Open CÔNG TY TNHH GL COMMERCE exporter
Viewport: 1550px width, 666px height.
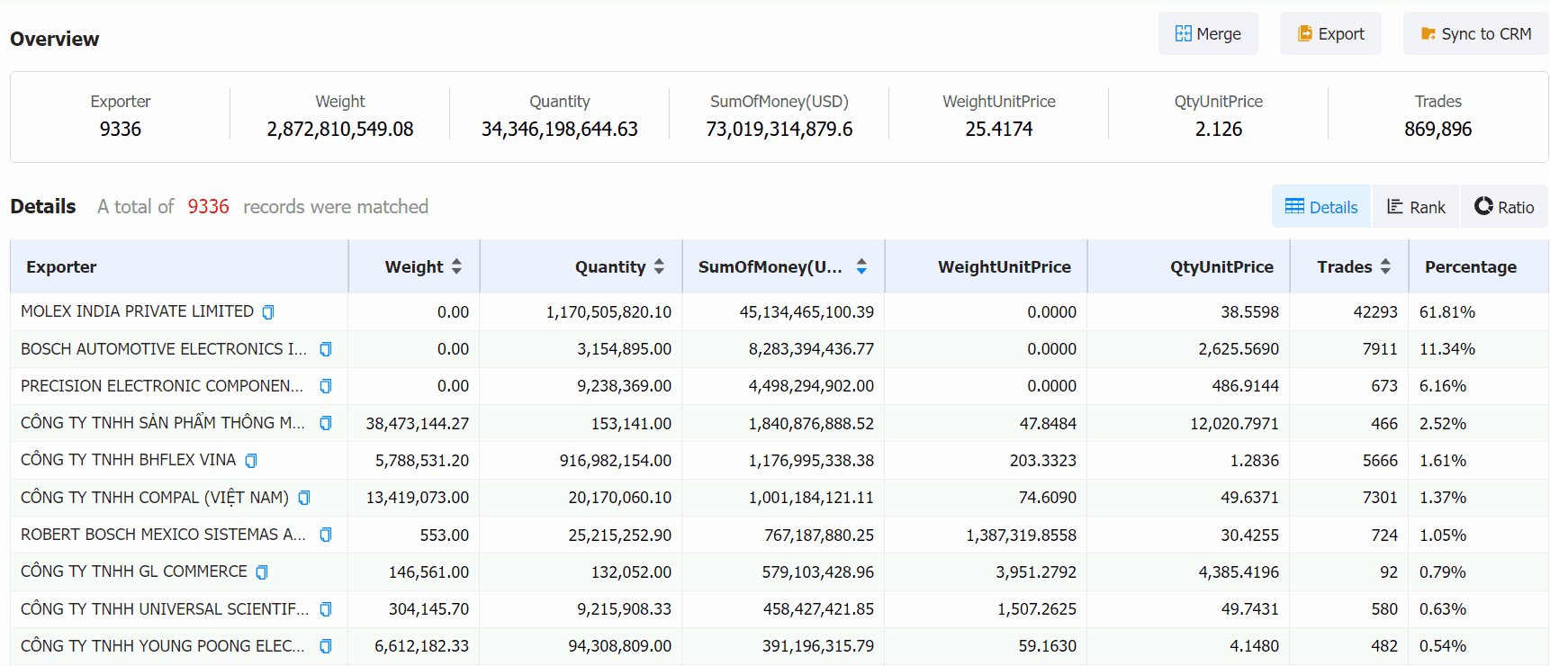coord(134,571)
